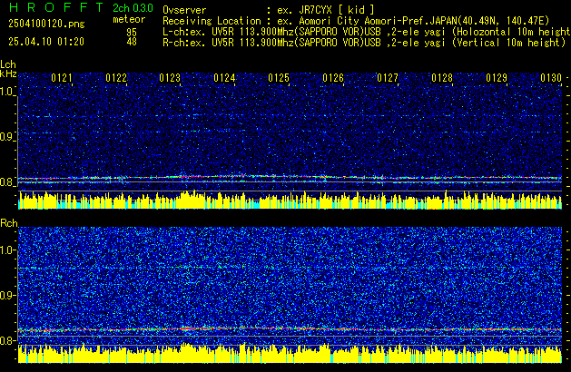Click the 0127 time marker

point(388,78)
